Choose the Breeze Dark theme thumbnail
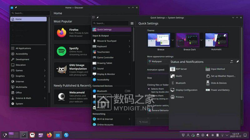Image resolution: width=250 pixels, height=140 pixels. click(x=187, y=40)
